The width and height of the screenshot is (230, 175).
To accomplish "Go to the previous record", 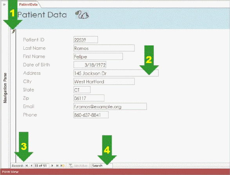I will tap(31, 166).
